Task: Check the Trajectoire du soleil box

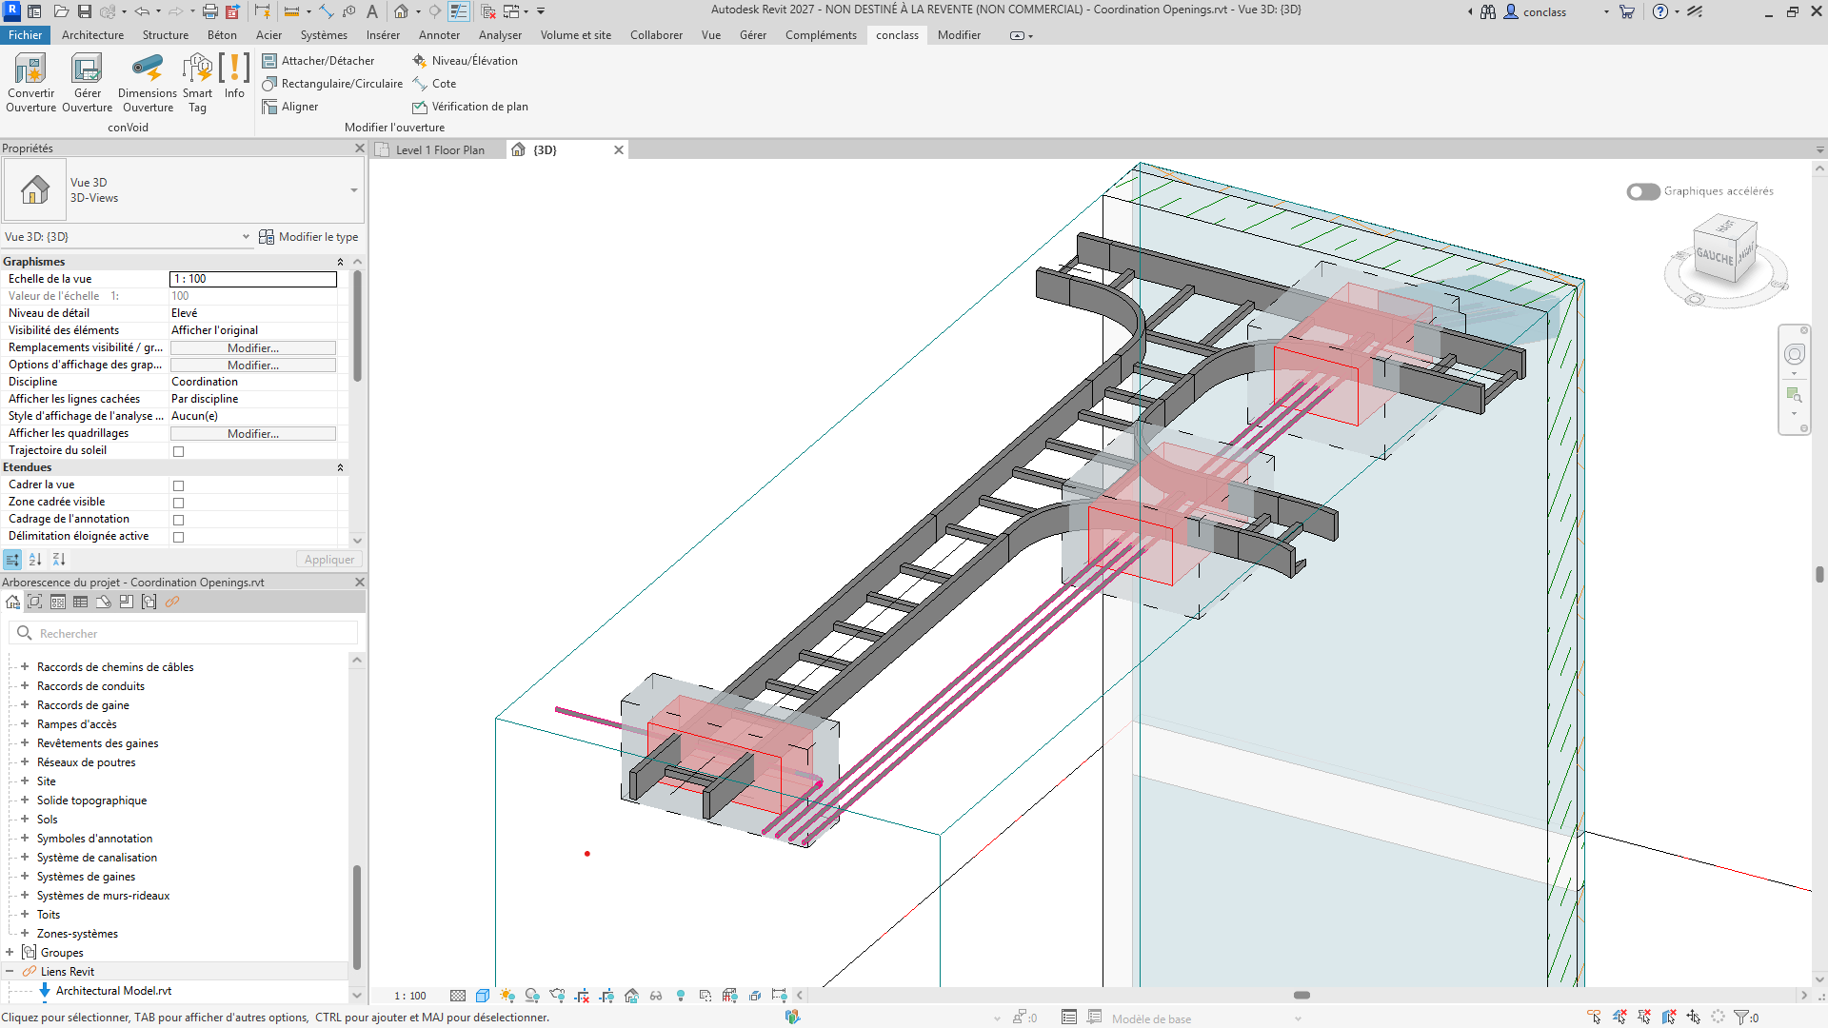Action: pos(178,451)
